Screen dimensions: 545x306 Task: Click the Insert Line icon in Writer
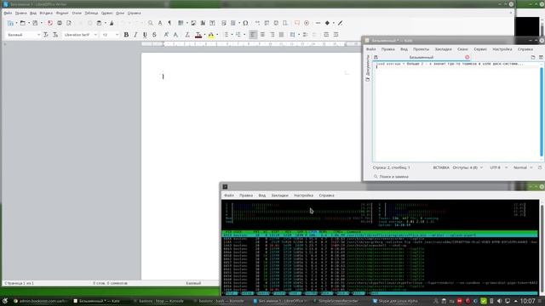tap(318, 23)
